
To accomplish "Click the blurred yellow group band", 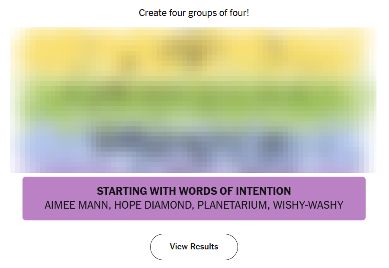I will coord(194,51).
